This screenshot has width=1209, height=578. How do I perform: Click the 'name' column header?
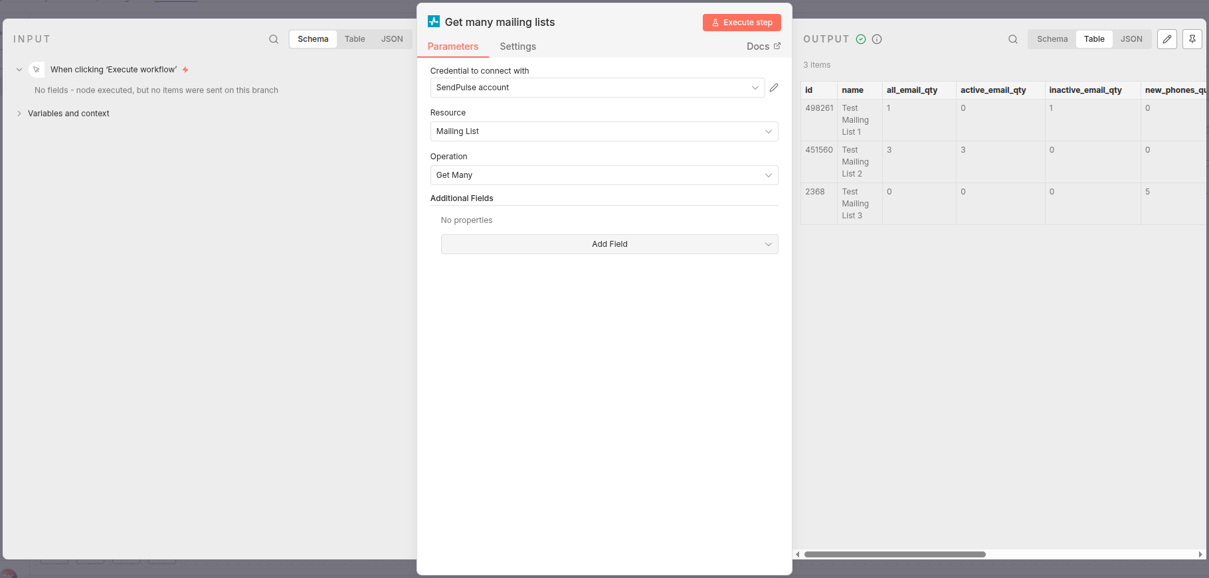pos(860,90)
